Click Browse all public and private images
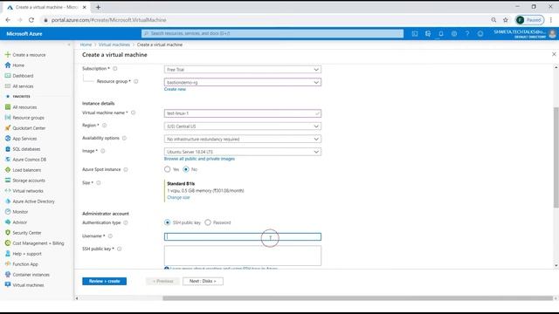Viewport: 559px width, 314px height. tap(199, 159)
